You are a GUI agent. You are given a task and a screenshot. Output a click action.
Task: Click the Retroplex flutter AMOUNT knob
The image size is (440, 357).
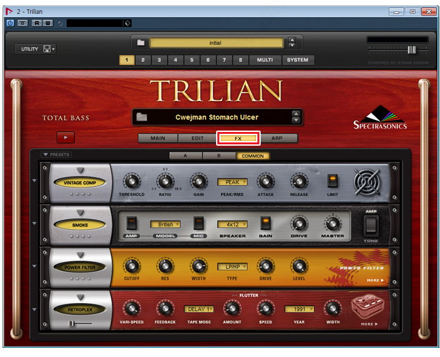(232, 308)
